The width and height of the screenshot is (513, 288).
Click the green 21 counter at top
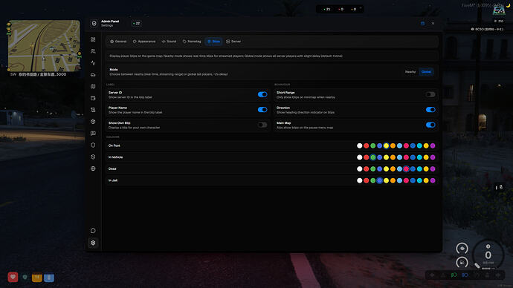point(326,9)
